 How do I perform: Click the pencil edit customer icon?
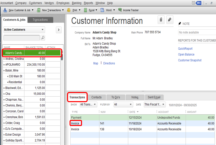pos(170,20)
